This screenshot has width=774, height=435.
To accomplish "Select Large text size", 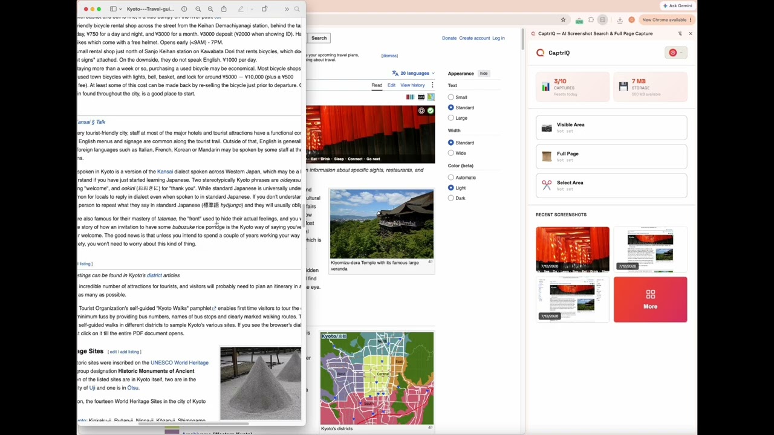I will [x=451, y=118].
